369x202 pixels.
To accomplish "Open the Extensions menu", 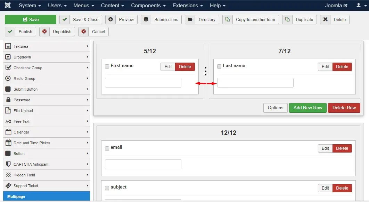I will 188,6.
